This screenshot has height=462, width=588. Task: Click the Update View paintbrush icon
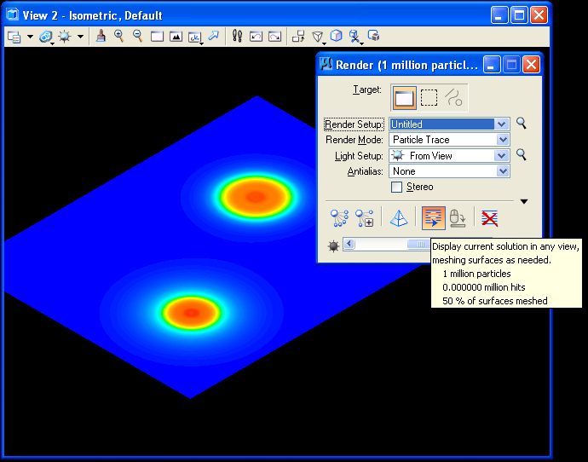(x=101, y=37)
